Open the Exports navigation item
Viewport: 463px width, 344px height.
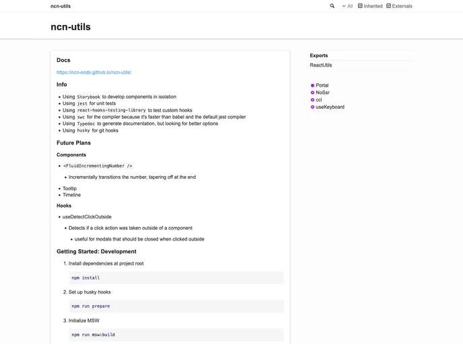click(x=319, y=56)
